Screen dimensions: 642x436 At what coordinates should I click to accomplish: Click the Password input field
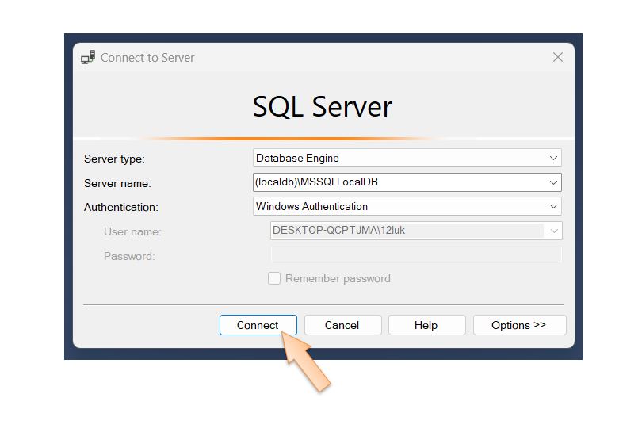[416, 254]
